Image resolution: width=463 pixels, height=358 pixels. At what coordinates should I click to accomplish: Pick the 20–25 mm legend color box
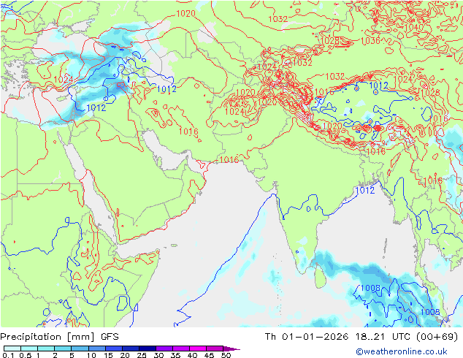130,349
